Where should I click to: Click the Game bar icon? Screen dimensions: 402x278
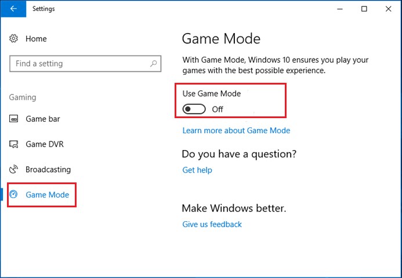coord(15,119)
